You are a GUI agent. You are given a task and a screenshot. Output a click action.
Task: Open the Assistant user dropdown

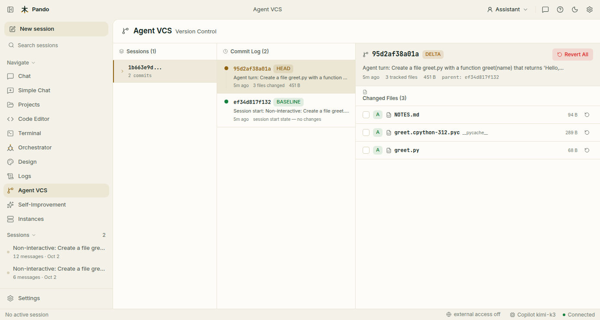coord(507,10)
